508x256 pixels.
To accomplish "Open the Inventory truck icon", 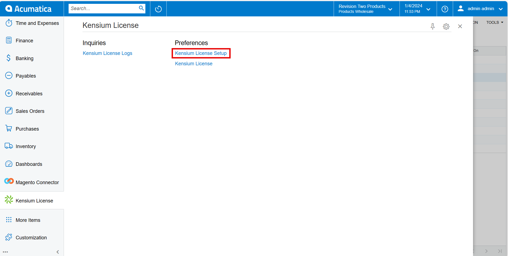I will [x=9, y=146].
